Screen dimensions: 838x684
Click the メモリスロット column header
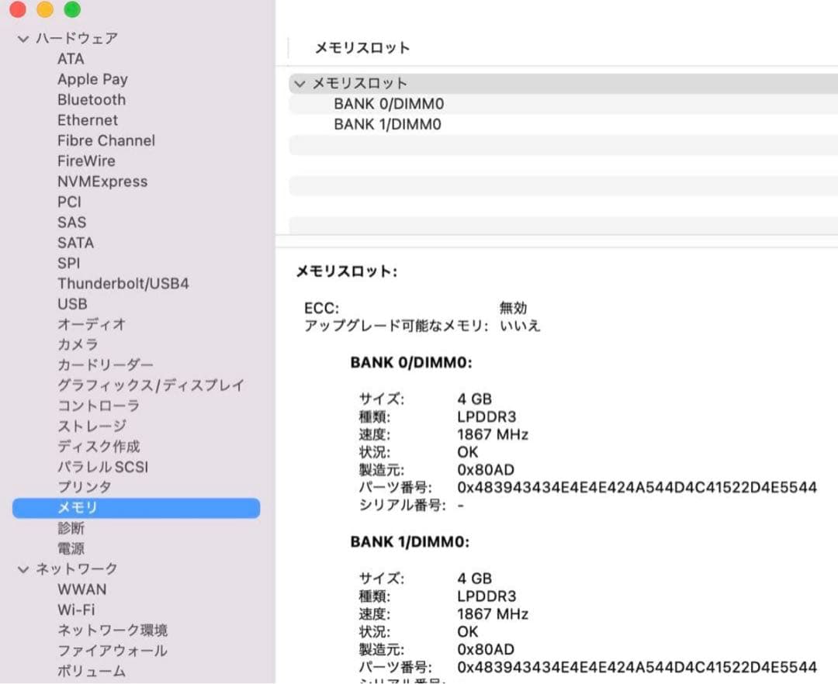tap(362, 47)
